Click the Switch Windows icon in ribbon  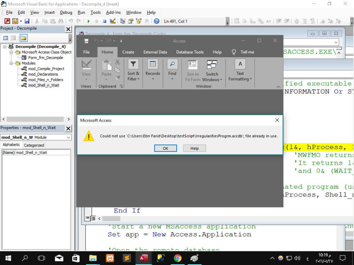212,64
